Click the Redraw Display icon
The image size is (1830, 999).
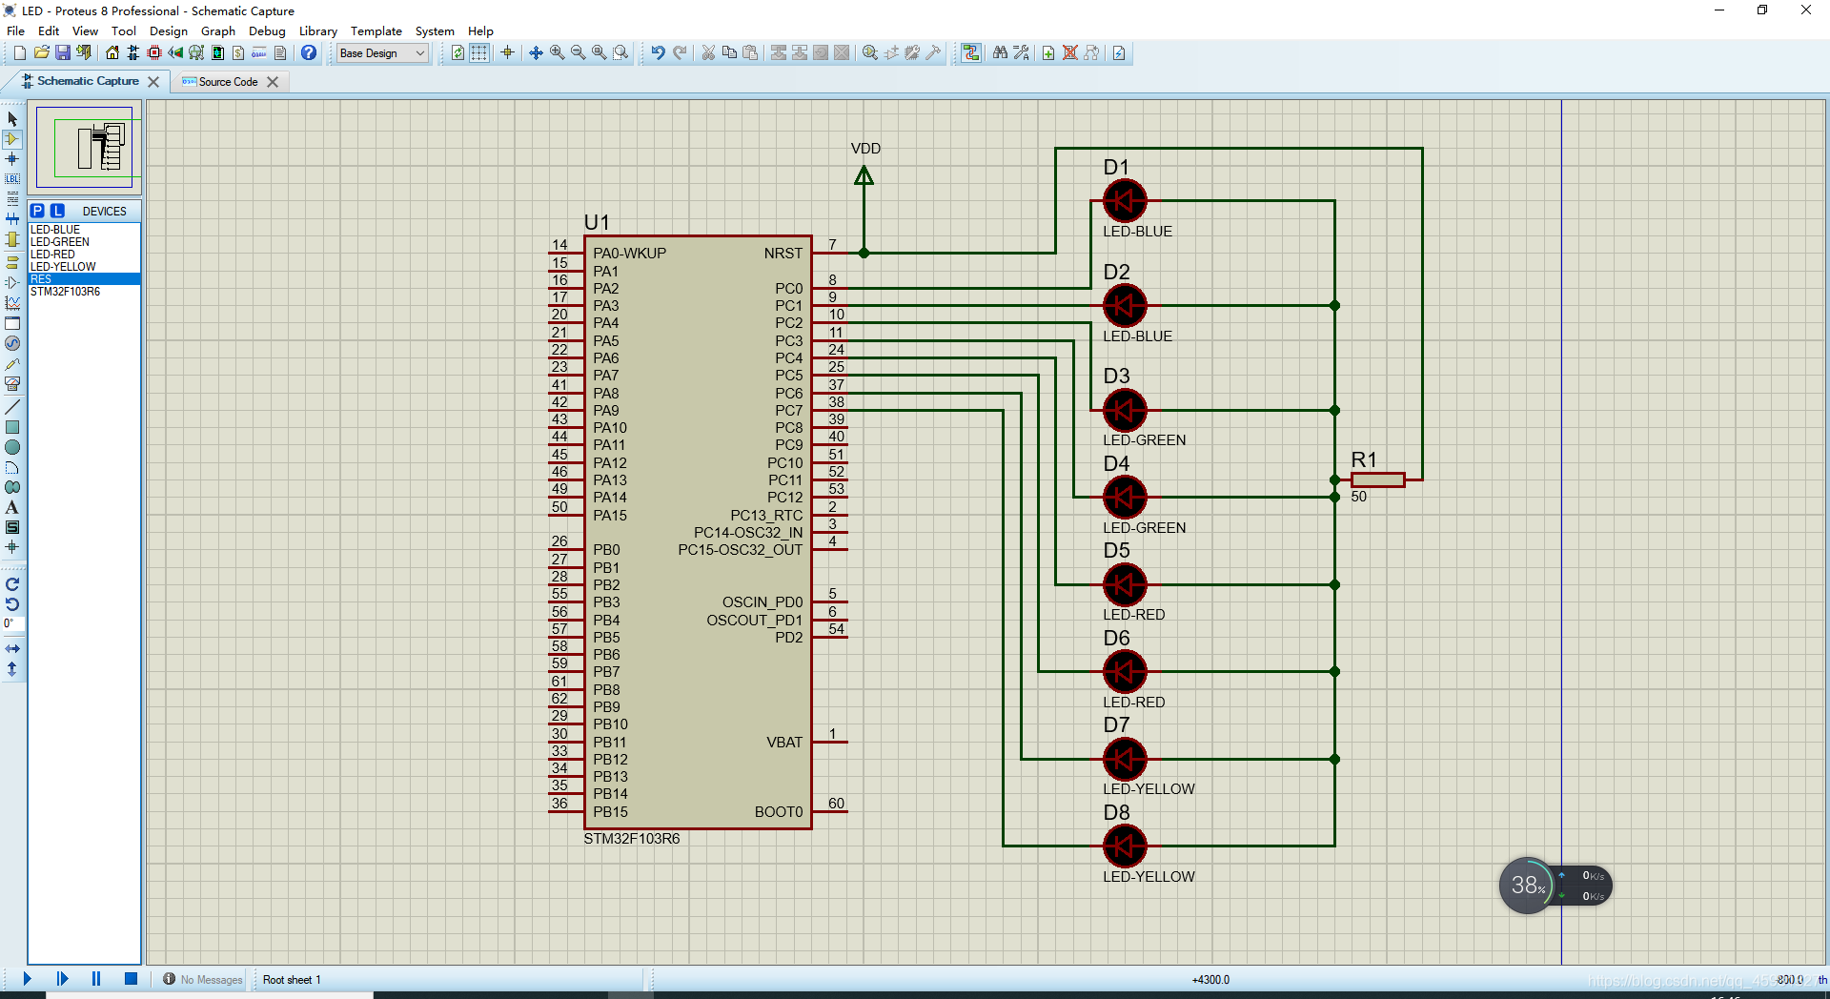pyautogui.click(x=457, y=52)
